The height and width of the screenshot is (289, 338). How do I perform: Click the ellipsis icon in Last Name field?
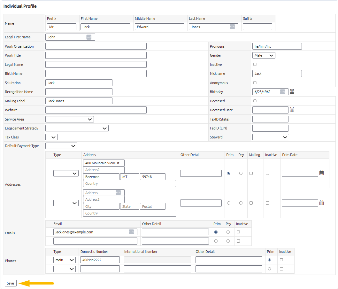click(232, 27)
